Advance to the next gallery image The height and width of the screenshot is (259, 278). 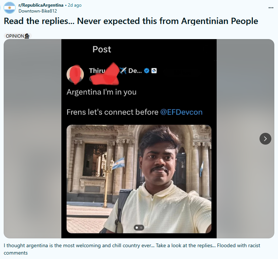click(265, 139)
